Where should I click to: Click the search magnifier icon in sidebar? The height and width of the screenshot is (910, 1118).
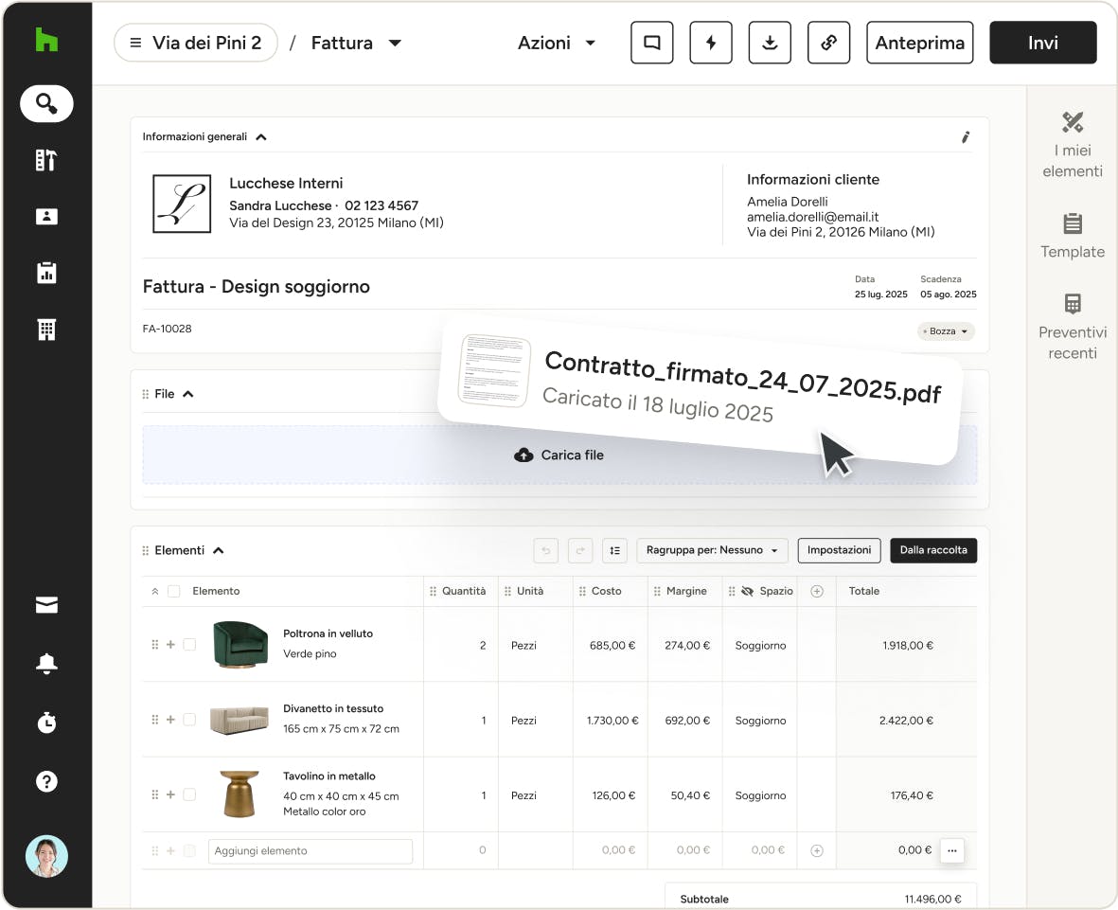tap(46, 103)
